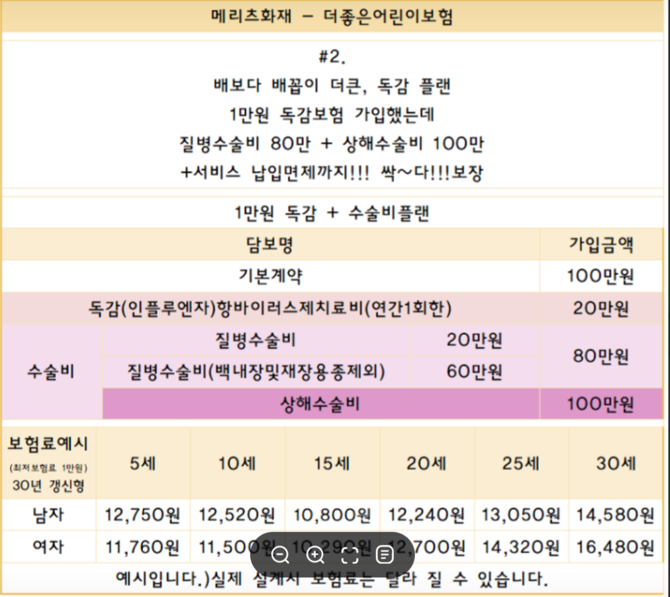Select the 20만원 amount in 독감 row
This screenshot has height=597, width=670.
coord(601,308)
